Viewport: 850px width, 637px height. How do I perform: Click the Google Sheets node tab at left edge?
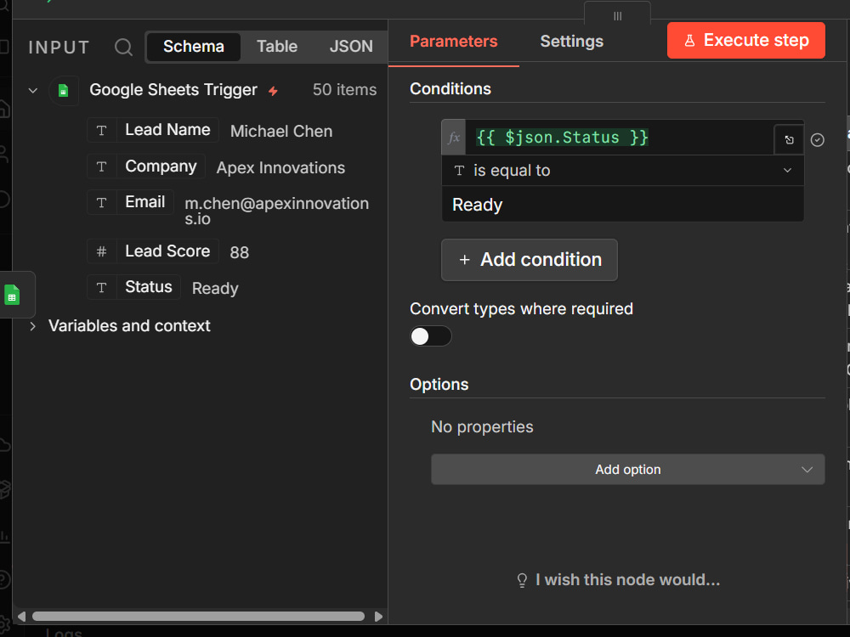13,295
